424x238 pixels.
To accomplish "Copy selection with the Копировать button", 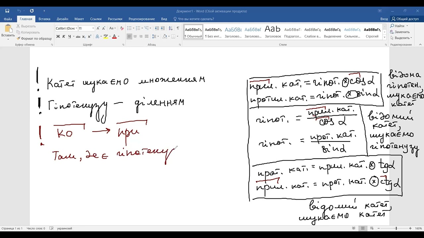I will 28,32.
